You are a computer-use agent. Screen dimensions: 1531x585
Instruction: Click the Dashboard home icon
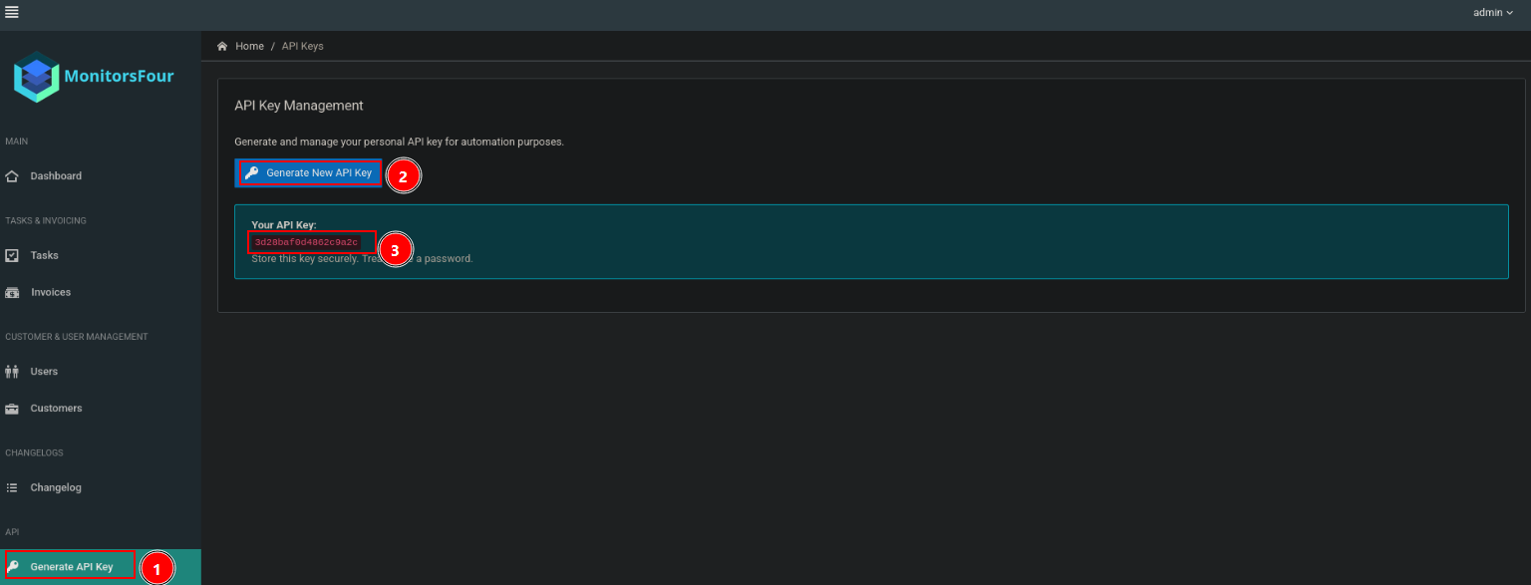pyautogui.click(x=12, y=176)
